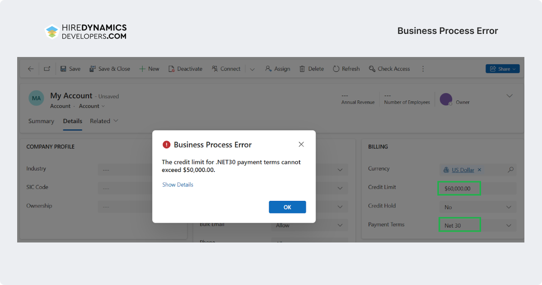Expand the Connect dropdown chevron

(252, 69)
